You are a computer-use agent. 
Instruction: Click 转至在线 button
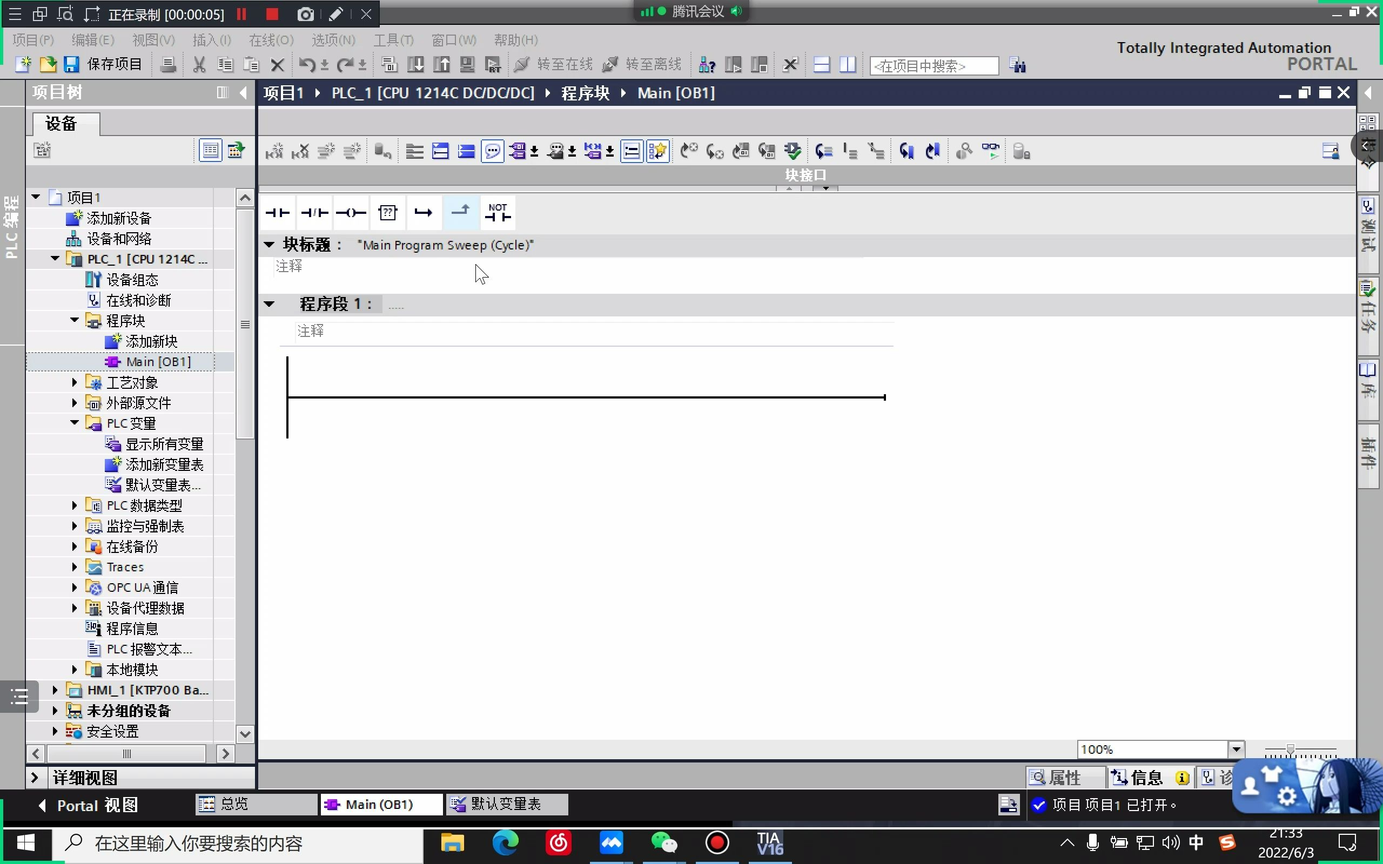tap(554, 65)
